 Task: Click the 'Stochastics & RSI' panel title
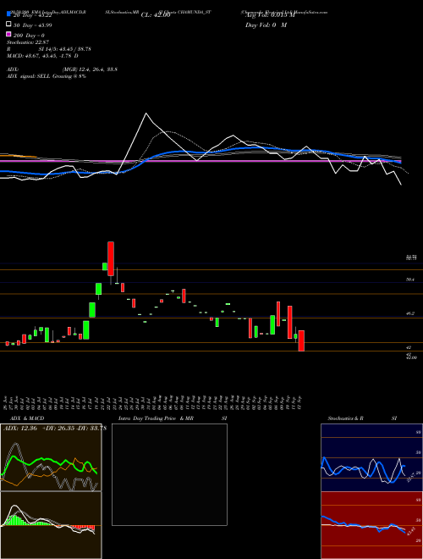pyautogui.click(x=362, y=418)
